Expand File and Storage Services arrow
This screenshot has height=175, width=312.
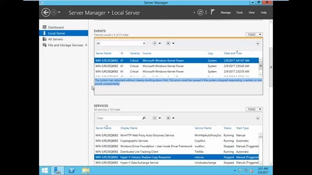[86, 45]
